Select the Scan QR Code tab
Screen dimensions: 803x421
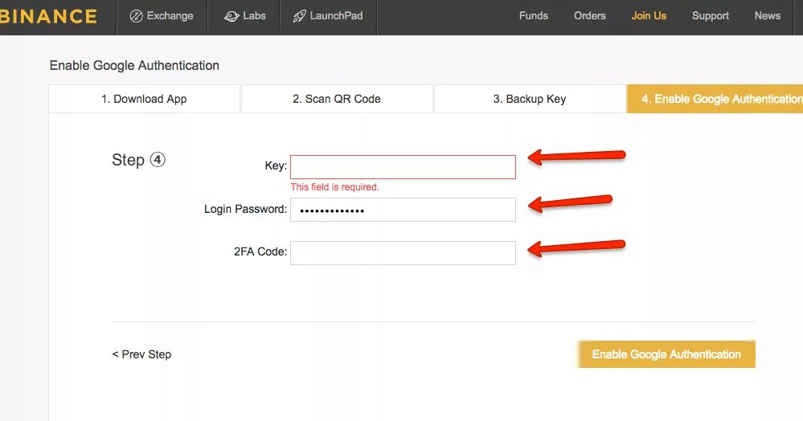tap(337, 99)
